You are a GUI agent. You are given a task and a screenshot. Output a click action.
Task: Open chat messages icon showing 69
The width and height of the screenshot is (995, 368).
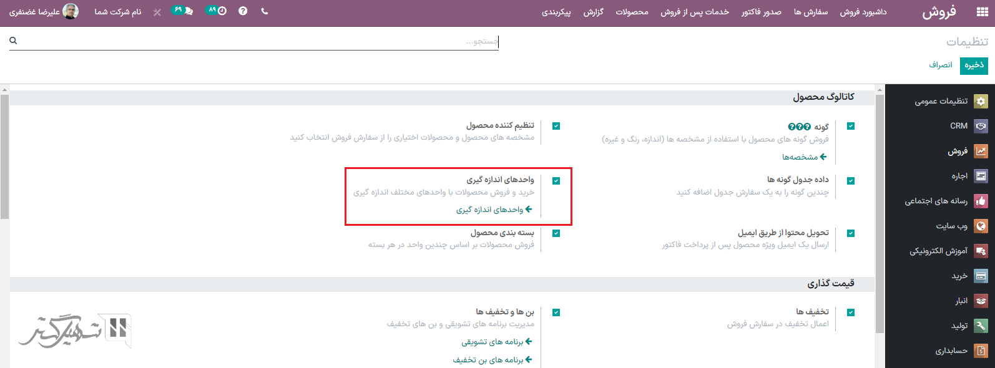coord(182,11)
